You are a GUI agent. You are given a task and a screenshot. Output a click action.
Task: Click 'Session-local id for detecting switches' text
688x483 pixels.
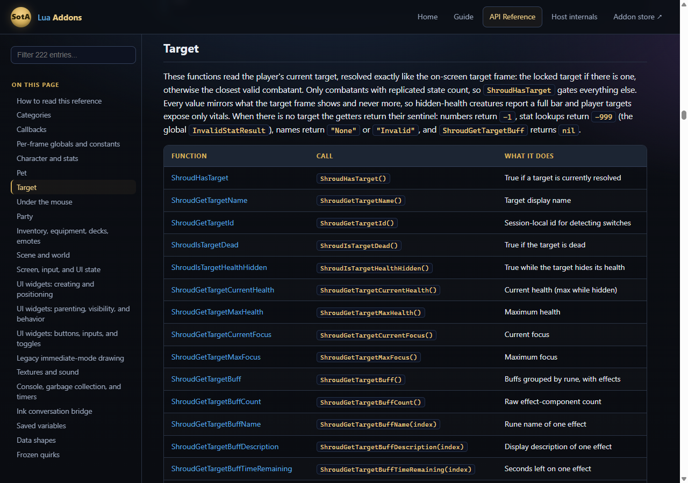click(x=568, y=223)
